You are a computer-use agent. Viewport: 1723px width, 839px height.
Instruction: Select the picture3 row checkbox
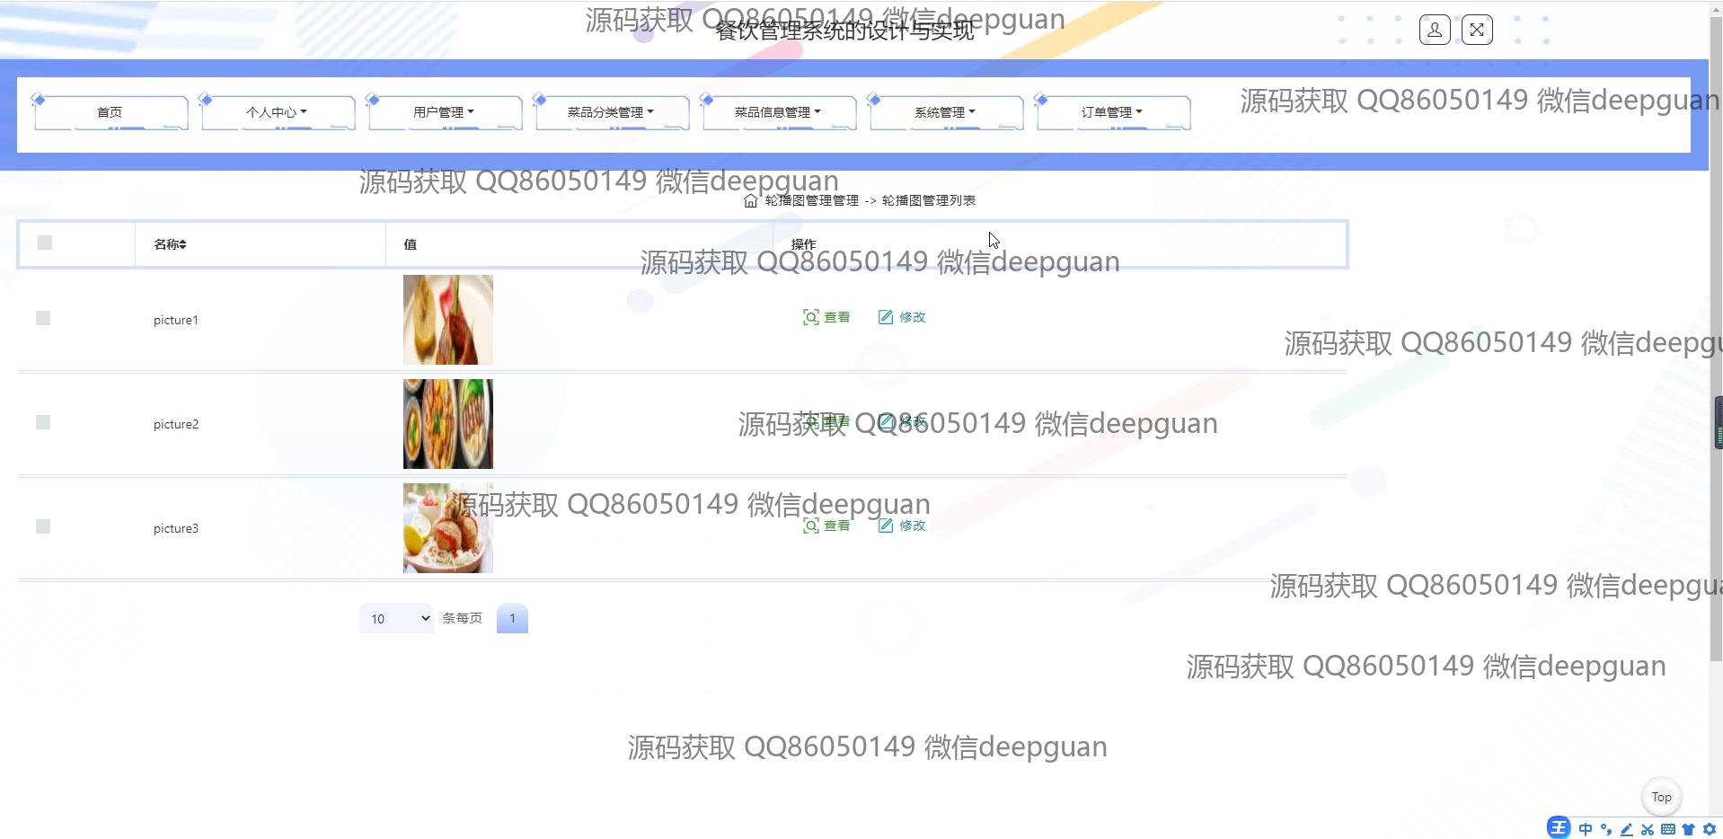pos(43,526)
